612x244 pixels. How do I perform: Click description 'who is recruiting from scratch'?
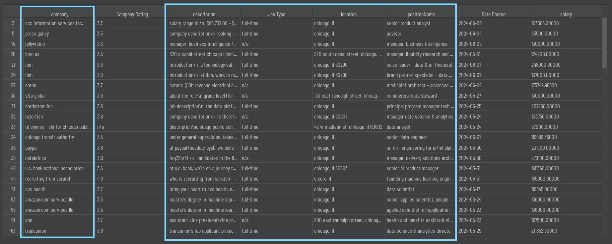204,179
